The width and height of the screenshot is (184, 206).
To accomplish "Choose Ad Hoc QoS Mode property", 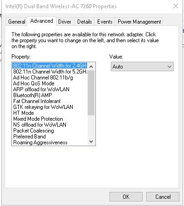I will pos(50,83).
